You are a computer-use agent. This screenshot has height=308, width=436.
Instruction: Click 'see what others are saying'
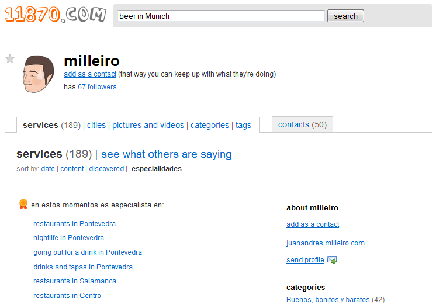point(167,154)
